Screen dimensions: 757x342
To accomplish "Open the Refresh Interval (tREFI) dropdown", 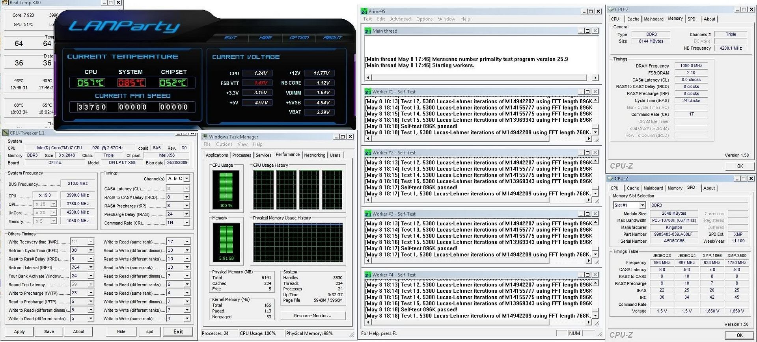I will pos(91,267).
